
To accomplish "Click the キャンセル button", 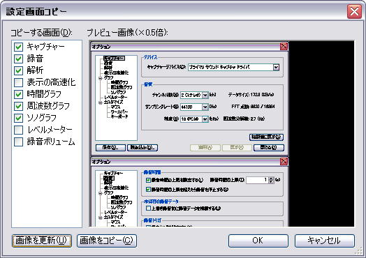I will (x=325, y=241).
